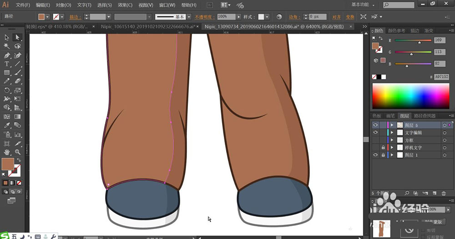Open 效果(C) menu
455x239 pixels.
point(125,5)
